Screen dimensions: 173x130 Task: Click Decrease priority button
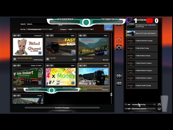coord(140,109)
